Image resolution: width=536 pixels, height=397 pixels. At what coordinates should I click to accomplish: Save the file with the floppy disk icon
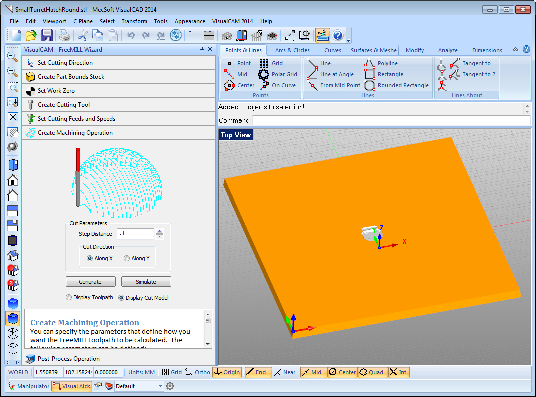47,35
